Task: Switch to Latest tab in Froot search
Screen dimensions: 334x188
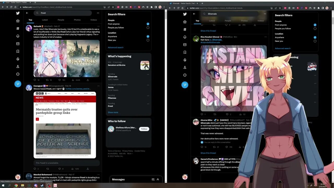Action: point(45,20)
